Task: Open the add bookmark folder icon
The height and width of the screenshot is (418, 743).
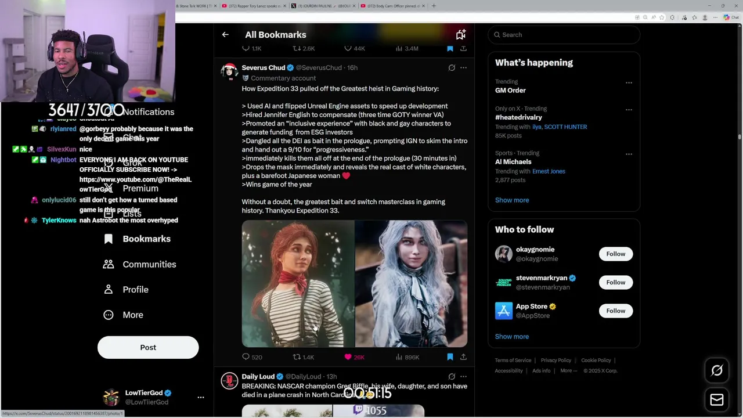Action: click(461, 35)
